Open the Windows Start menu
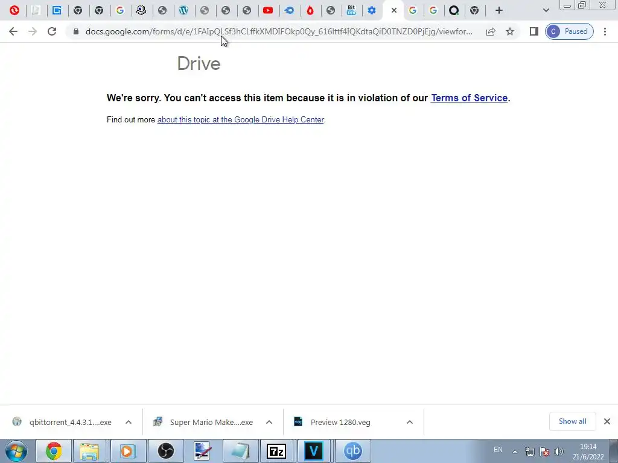The height and width of the screenshot is (463, 618). click(16, 451)
